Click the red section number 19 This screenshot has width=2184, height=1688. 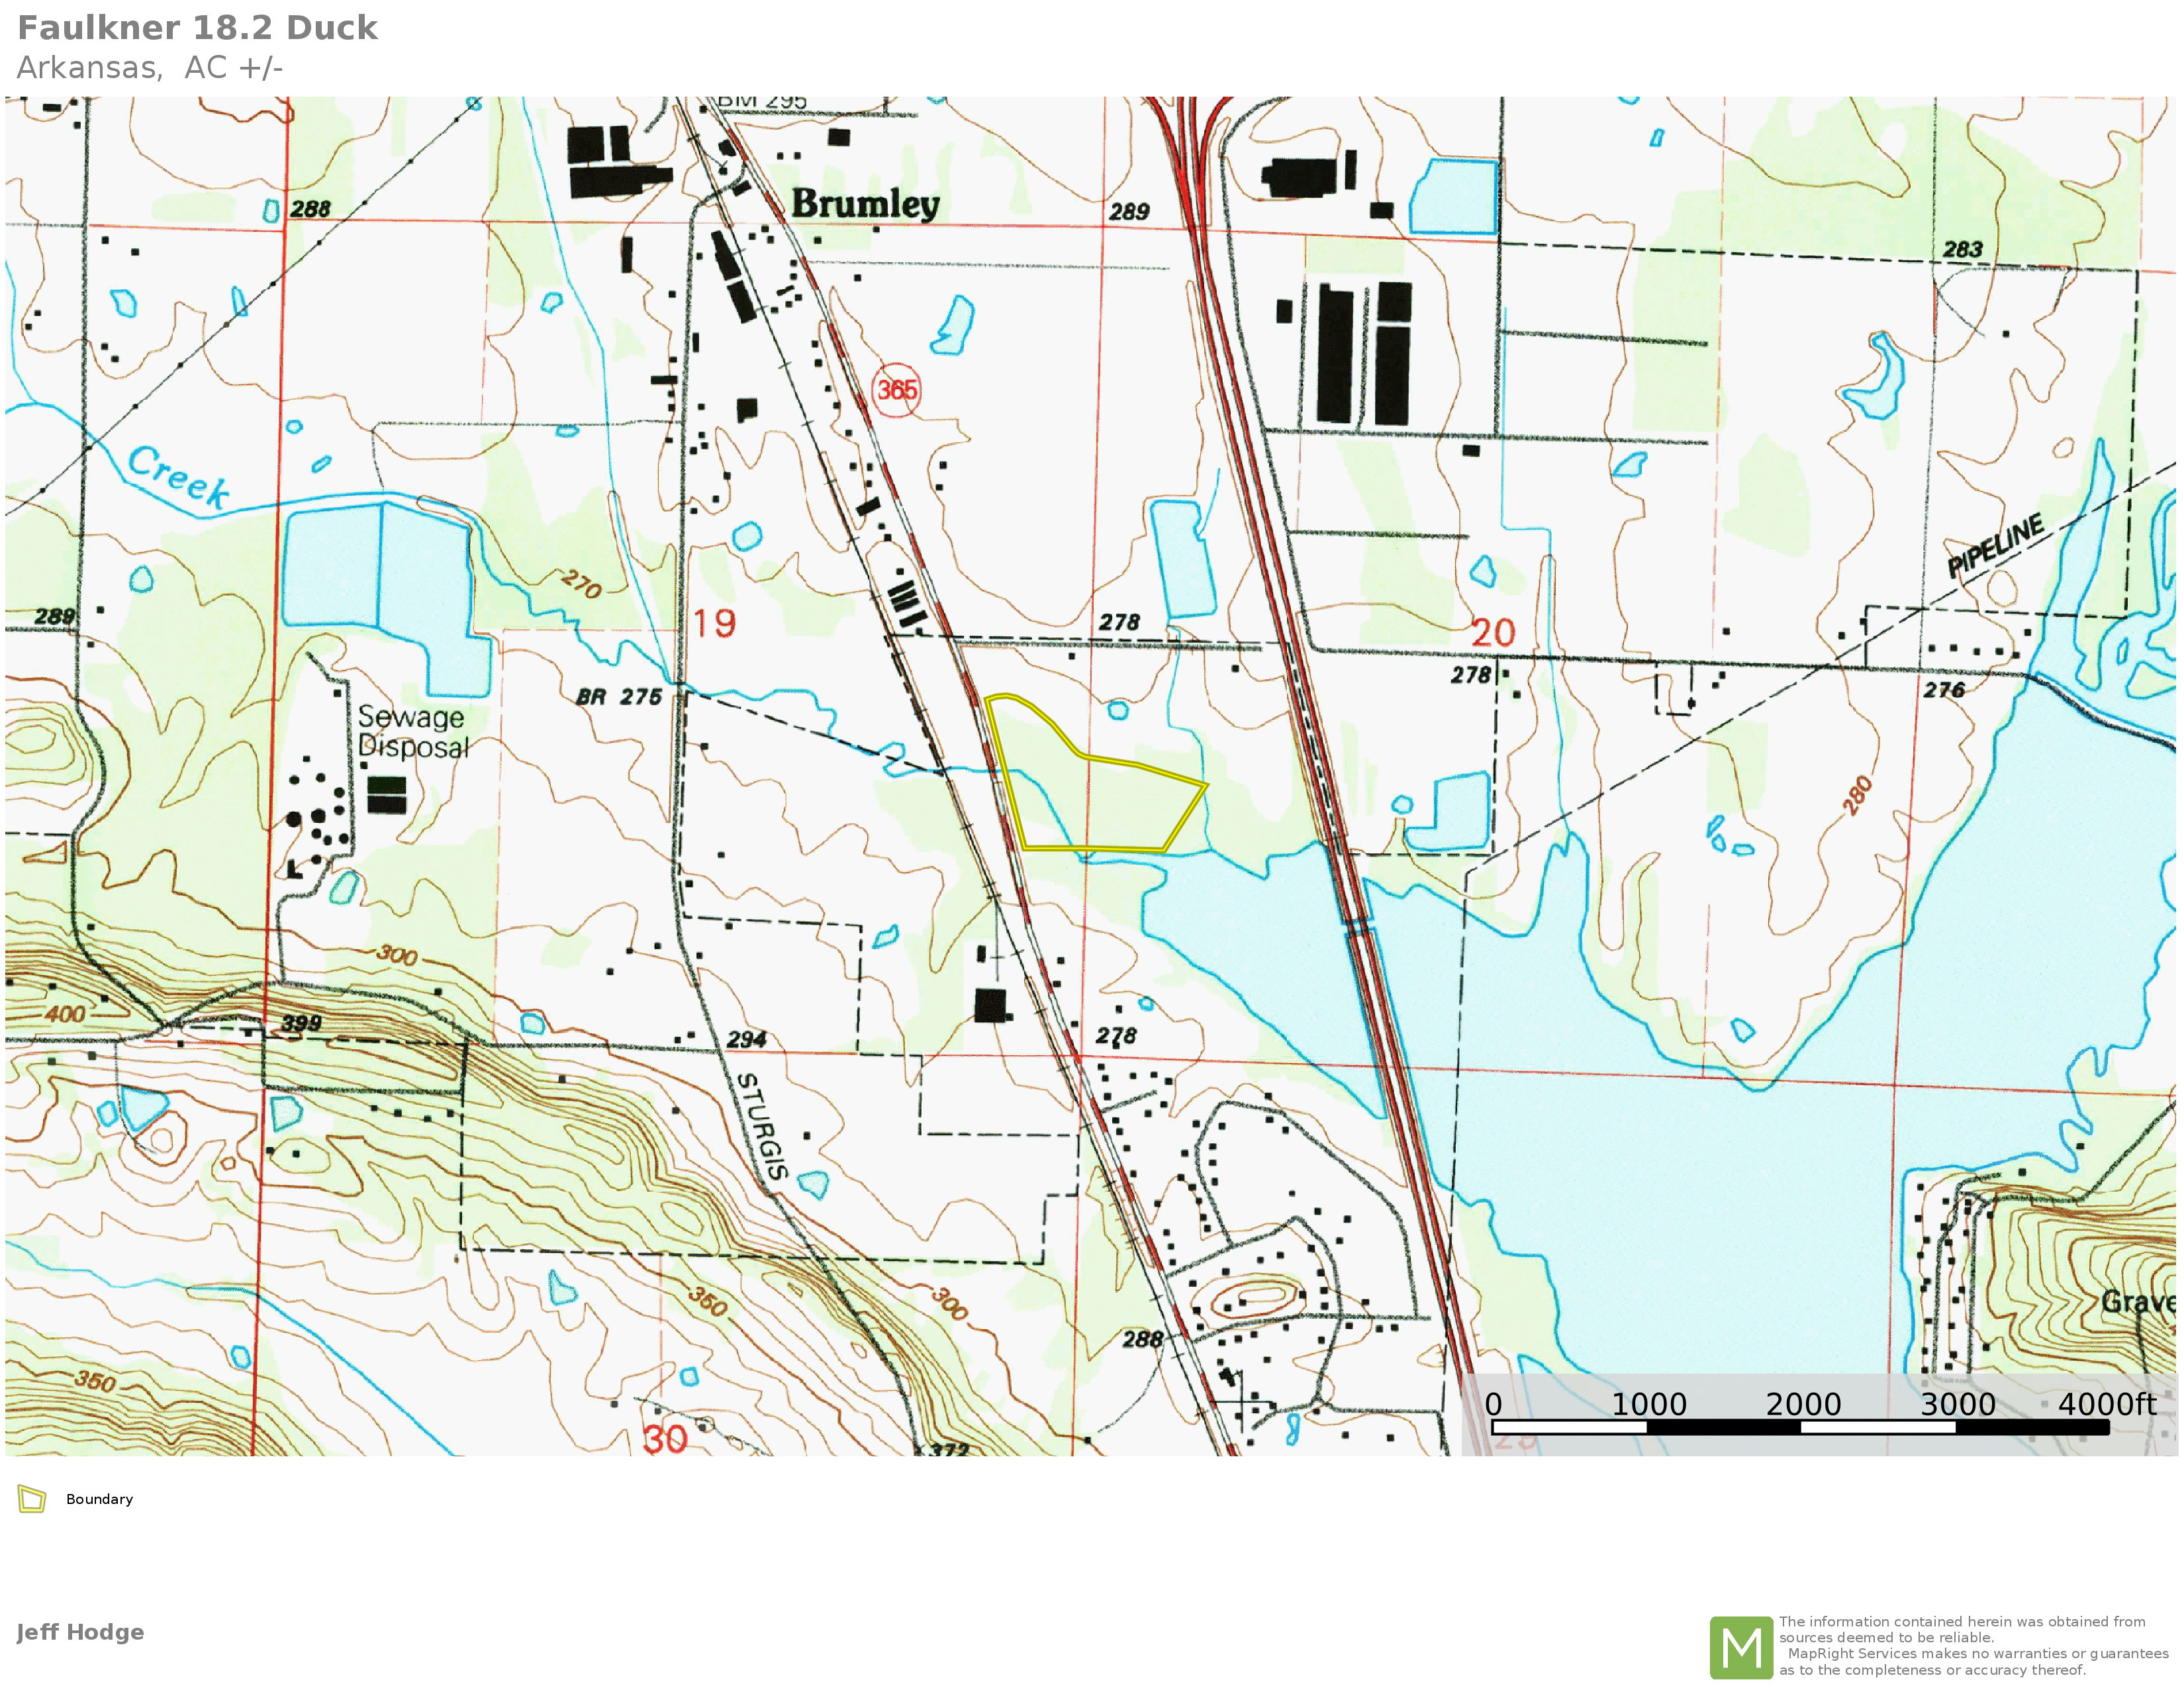coord(715,624)
